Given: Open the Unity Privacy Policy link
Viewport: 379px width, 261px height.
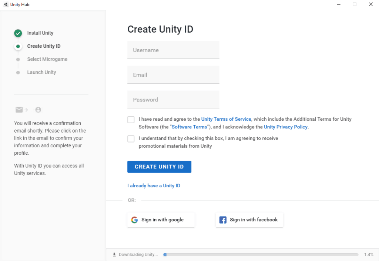Looking at the screenshot, I should [286, 127].
